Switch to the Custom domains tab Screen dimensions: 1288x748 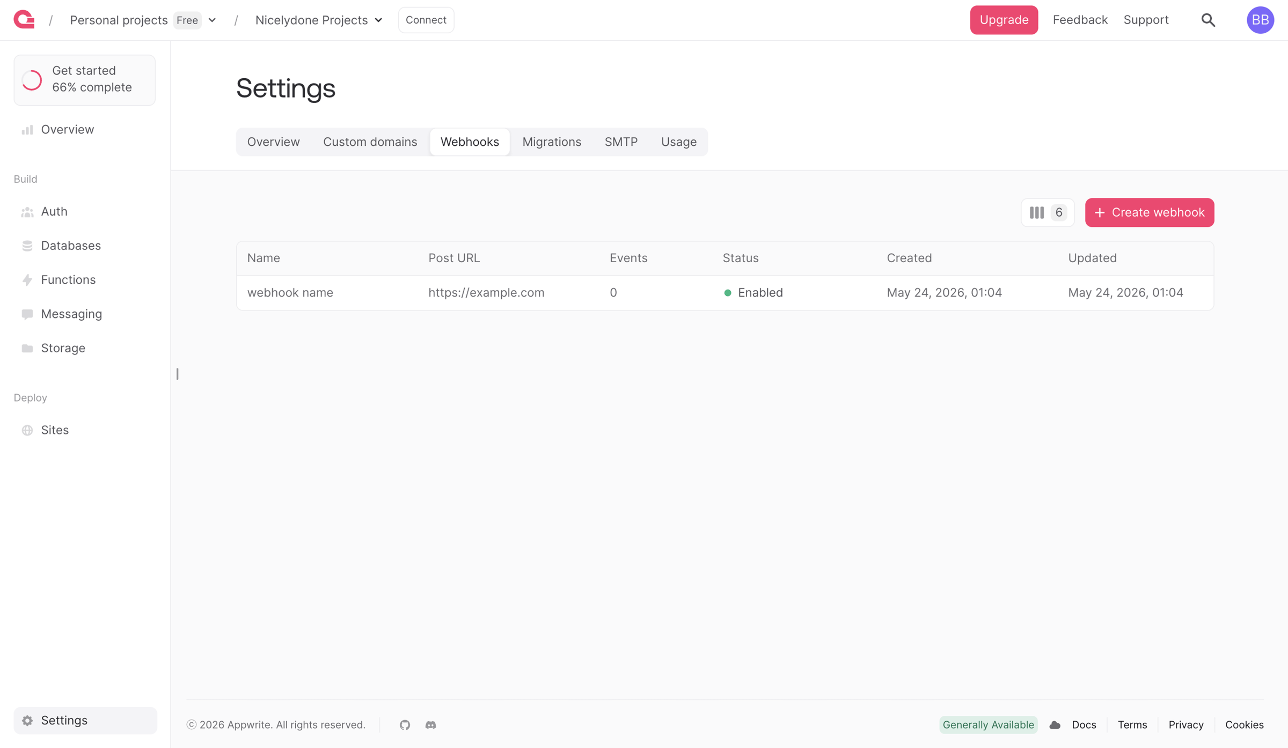point(370,142)
